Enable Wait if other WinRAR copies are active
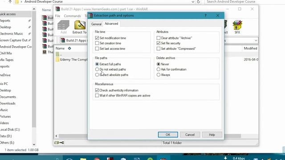This screenshot has height=160, width=285. click(x=97, y=96)
